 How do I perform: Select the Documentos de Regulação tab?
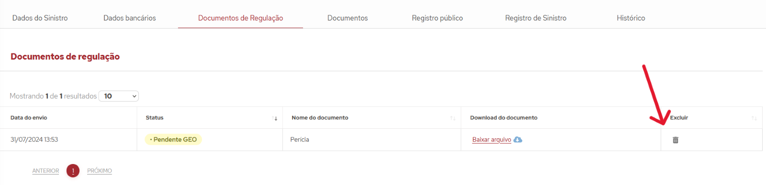[x=240, y=18]
